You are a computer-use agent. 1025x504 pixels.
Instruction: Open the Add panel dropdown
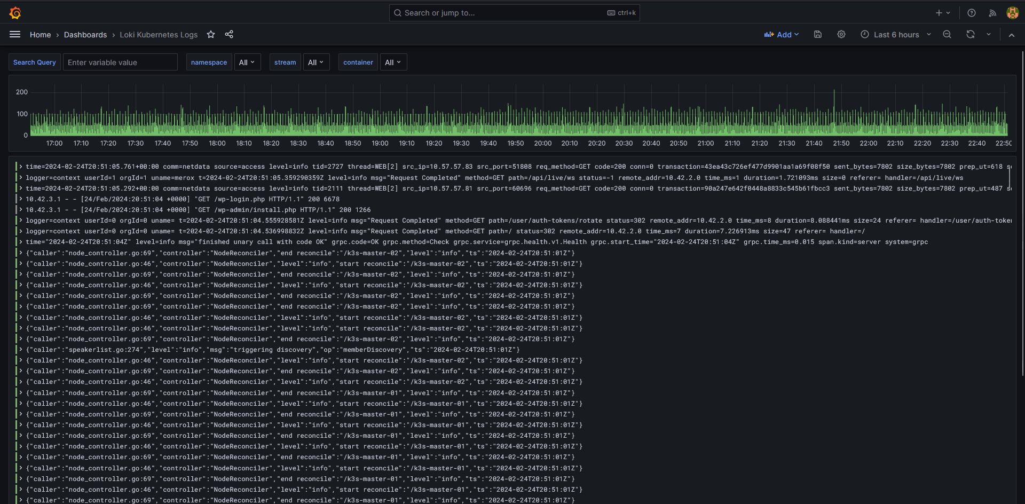[782, 34]
